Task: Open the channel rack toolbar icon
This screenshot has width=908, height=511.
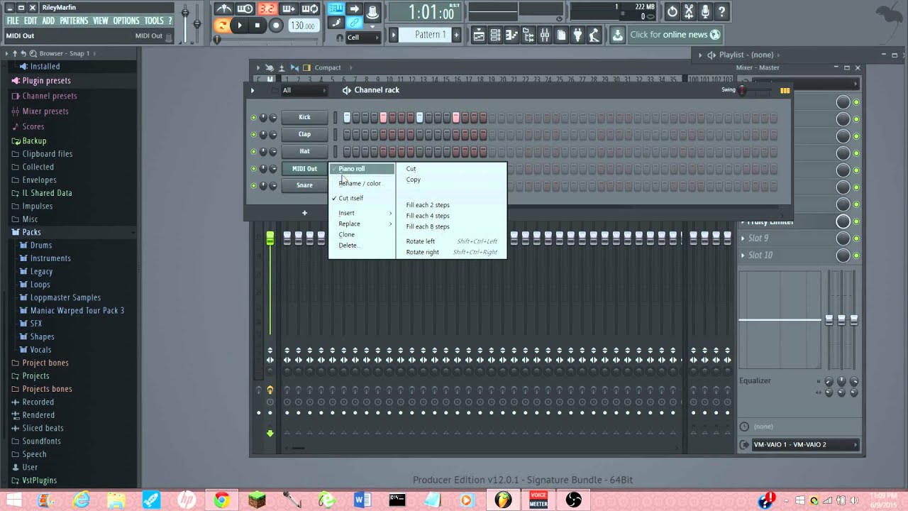Action: click(495, 35)
